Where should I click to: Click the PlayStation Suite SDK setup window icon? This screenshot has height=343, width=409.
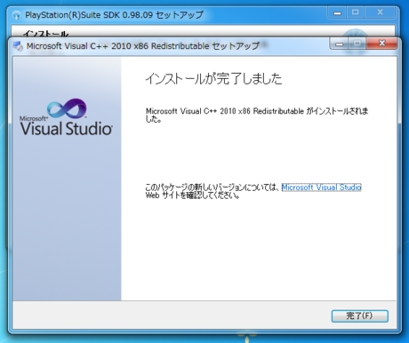(x=17, y=15)
